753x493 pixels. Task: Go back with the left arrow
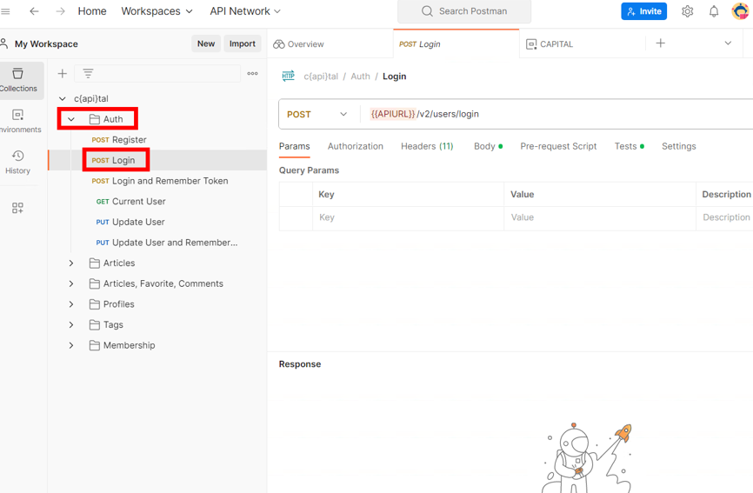click(x=34, y=11)
